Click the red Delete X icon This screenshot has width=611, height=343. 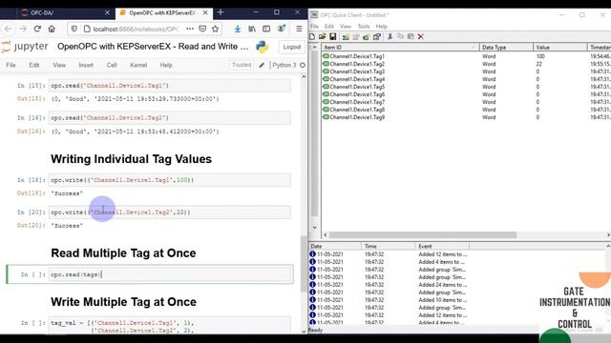420,36
